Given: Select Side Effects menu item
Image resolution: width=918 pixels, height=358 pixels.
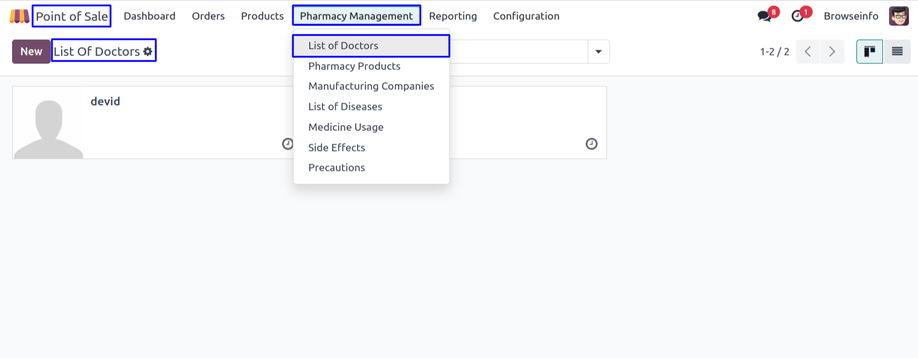Looking at the screenshot, I should 336,148.
